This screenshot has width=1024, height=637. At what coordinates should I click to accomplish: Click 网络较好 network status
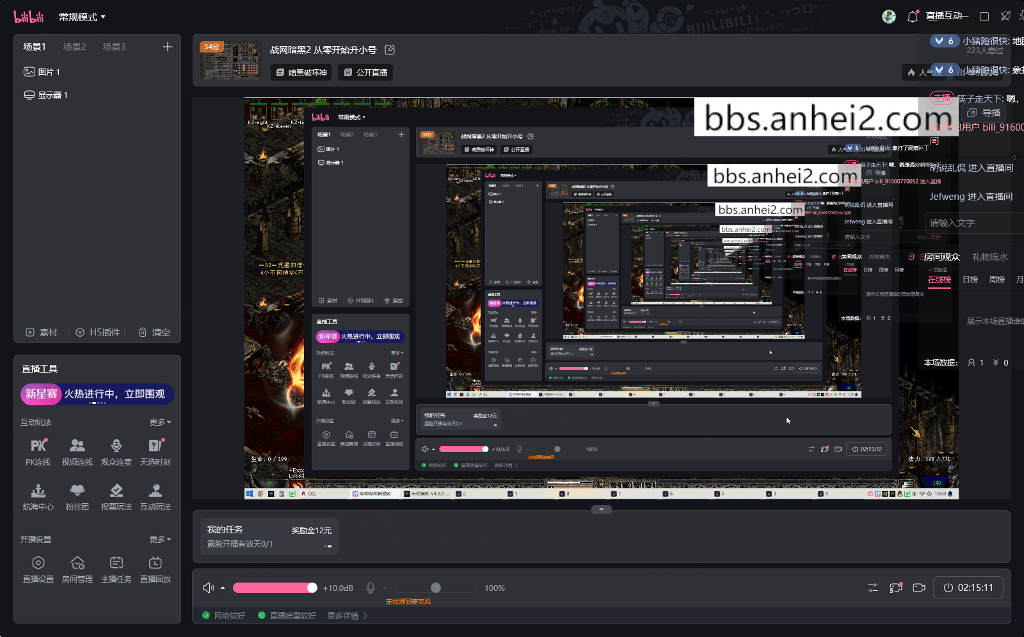(x=224, y=616)
